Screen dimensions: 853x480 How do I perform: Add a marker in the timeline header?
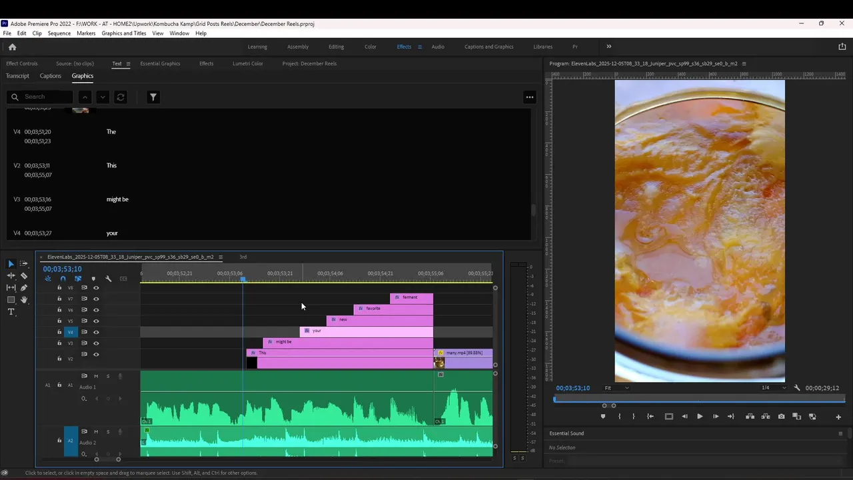[x=93, y=279]
